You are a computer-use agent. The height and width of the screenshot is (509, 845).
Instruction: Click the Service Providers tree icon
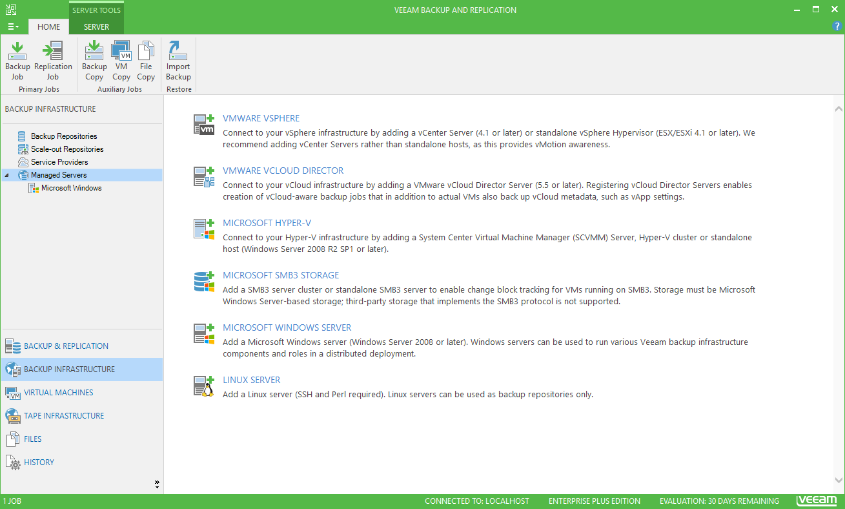23,162
